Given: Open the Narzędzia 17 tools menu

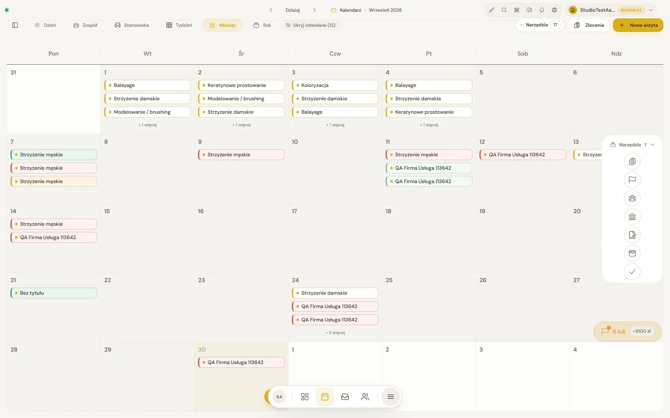Looking at the screenshot, I should click(x=540, y=25).
